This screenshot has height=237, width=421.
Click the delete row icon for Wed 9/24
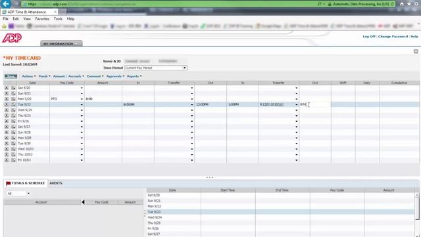click(7, 110)
